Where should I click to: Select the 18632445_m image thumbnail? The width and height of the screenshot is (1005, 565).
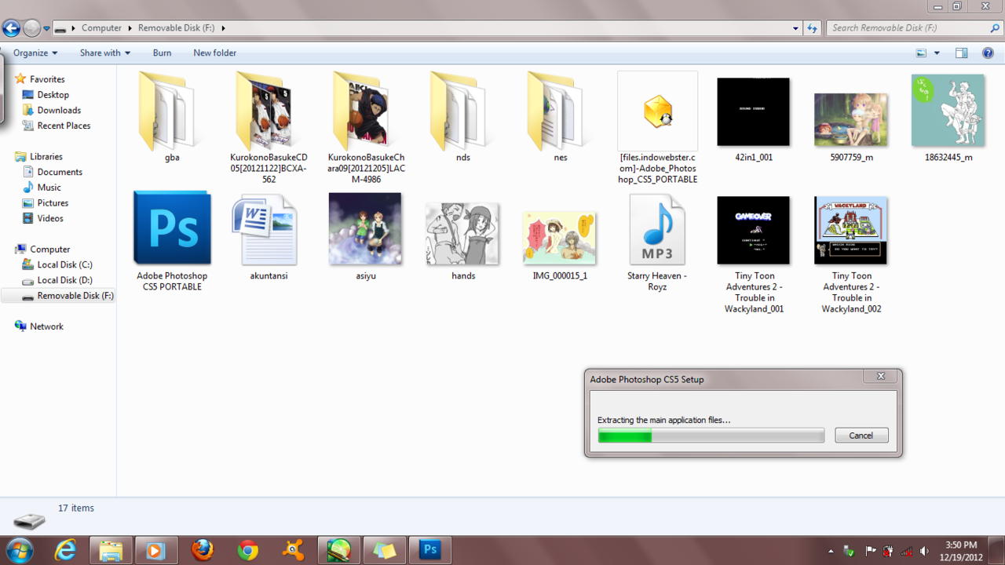(x=948, y=110)
